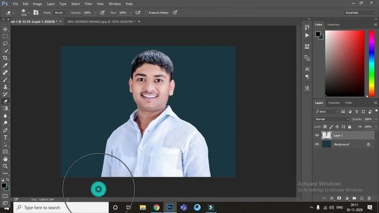This screenshot has height=213, width=379.
Task: Create a new group folder icon
Action: tap(354, 198)
